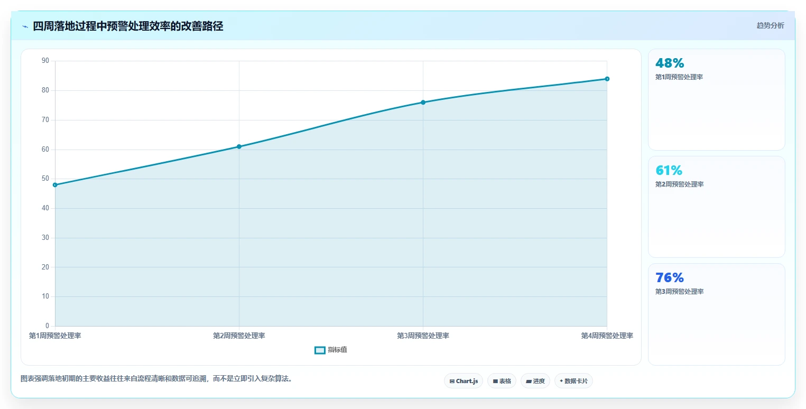Open the 48% 第1周预警处理率 card
The height and width of the screenshot is (409, 806).
coord(716,100)
